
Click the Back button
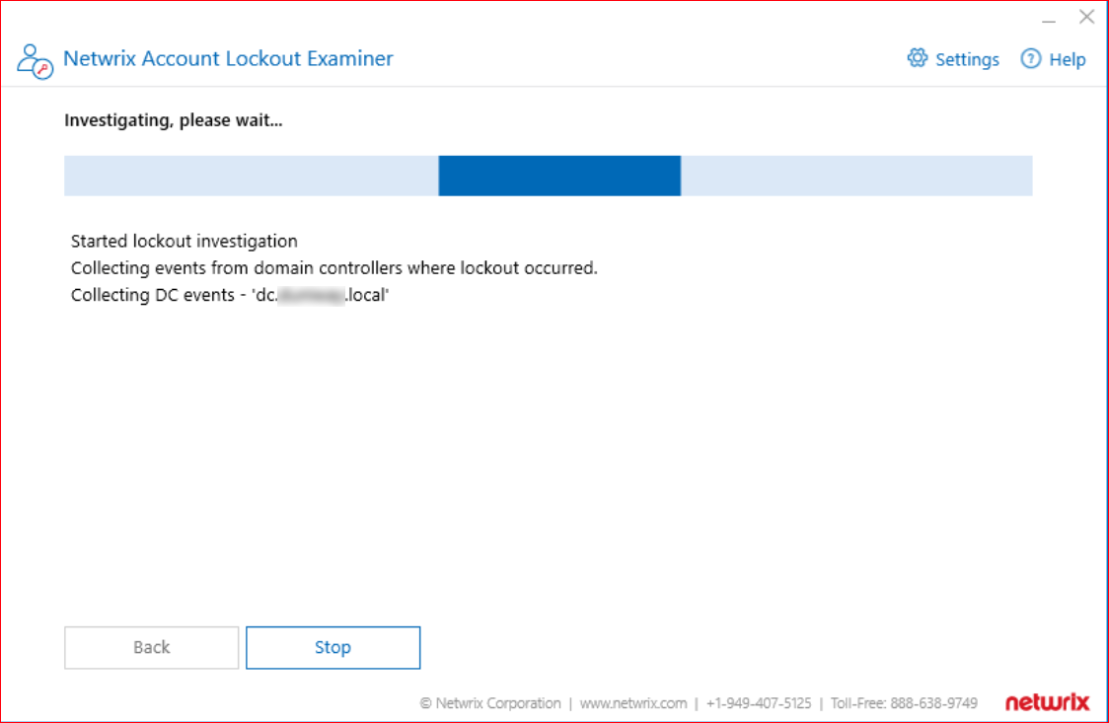(151, 647)
